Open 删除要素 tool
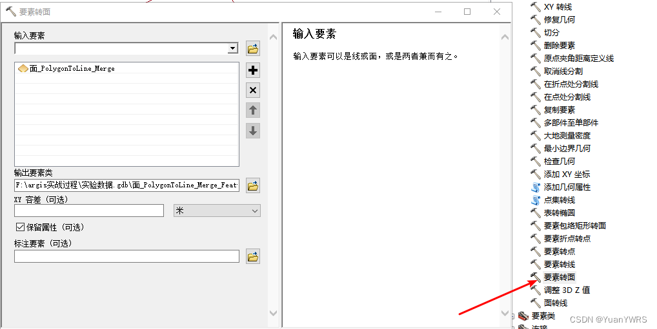The width and height of the screenshot is (657, 329). pos(559,46)
